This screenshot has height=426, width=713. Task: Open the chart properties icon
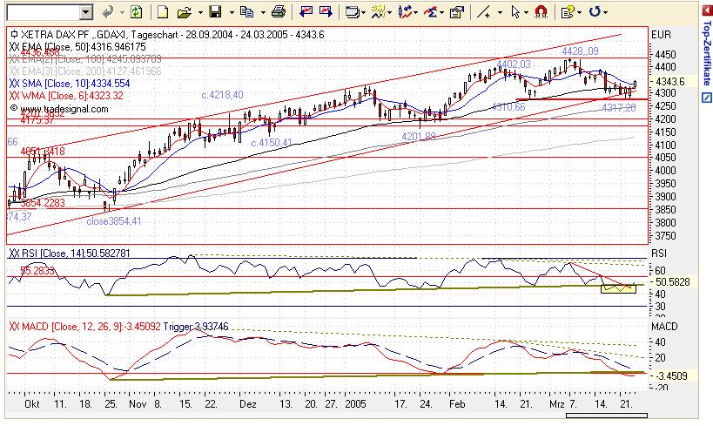pos(456,12)
